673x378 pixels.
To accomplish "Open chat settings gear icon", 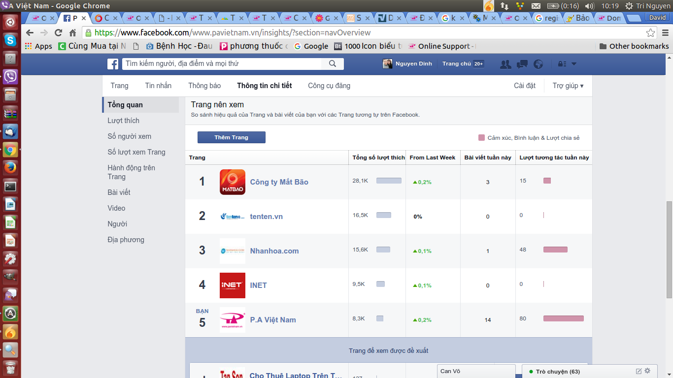I will (x=647, y=371).
